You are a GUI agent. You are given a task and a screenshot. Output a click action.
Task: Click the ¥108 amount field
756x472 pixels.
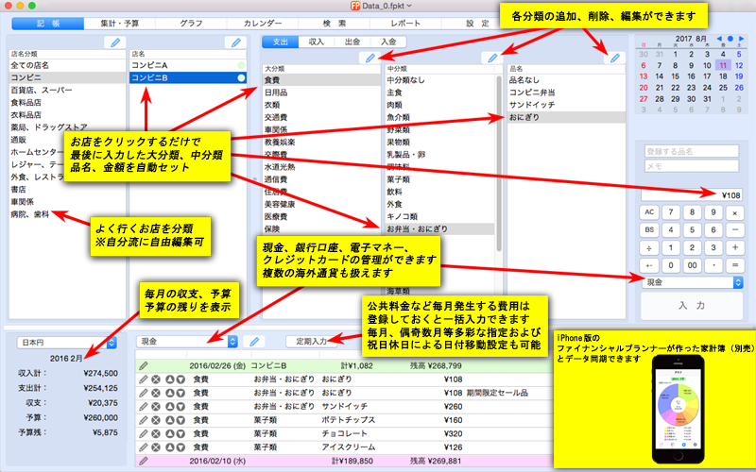(692, 195)
